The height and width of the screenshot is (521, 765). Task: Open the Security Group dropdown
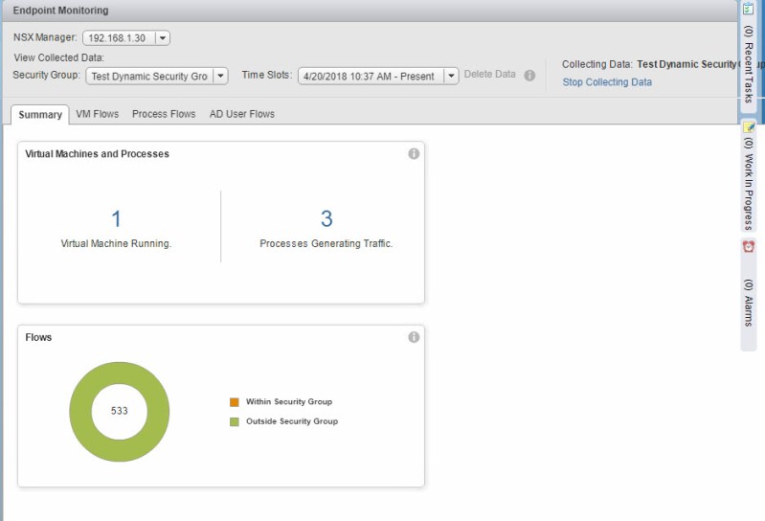[x=220, y=76]
